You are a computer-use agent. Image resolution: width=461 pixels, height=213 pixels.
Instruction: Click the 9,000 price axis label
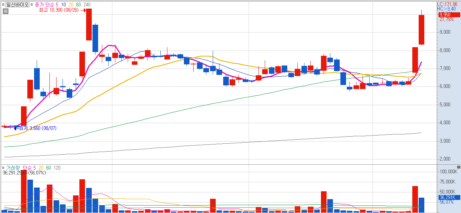pos(445,32)
